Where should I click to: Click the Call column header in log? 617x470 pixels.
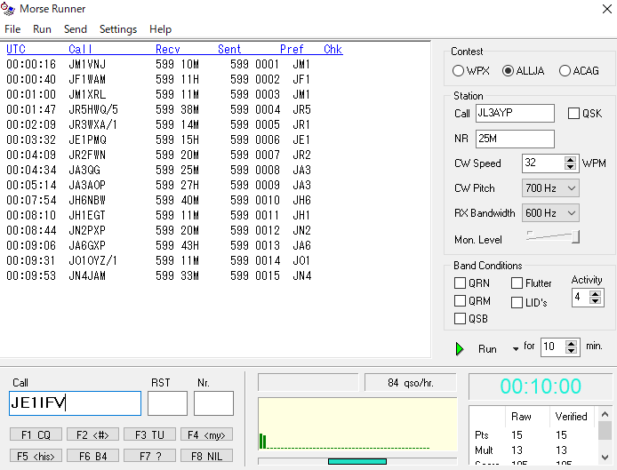(x=80, y=49)
